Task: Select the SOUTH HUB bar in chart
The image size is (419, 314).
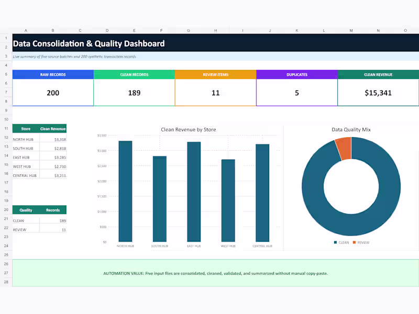Action: [x=160, y=199]
